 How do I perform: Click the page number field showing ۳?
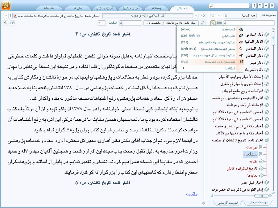coord(102,23)
